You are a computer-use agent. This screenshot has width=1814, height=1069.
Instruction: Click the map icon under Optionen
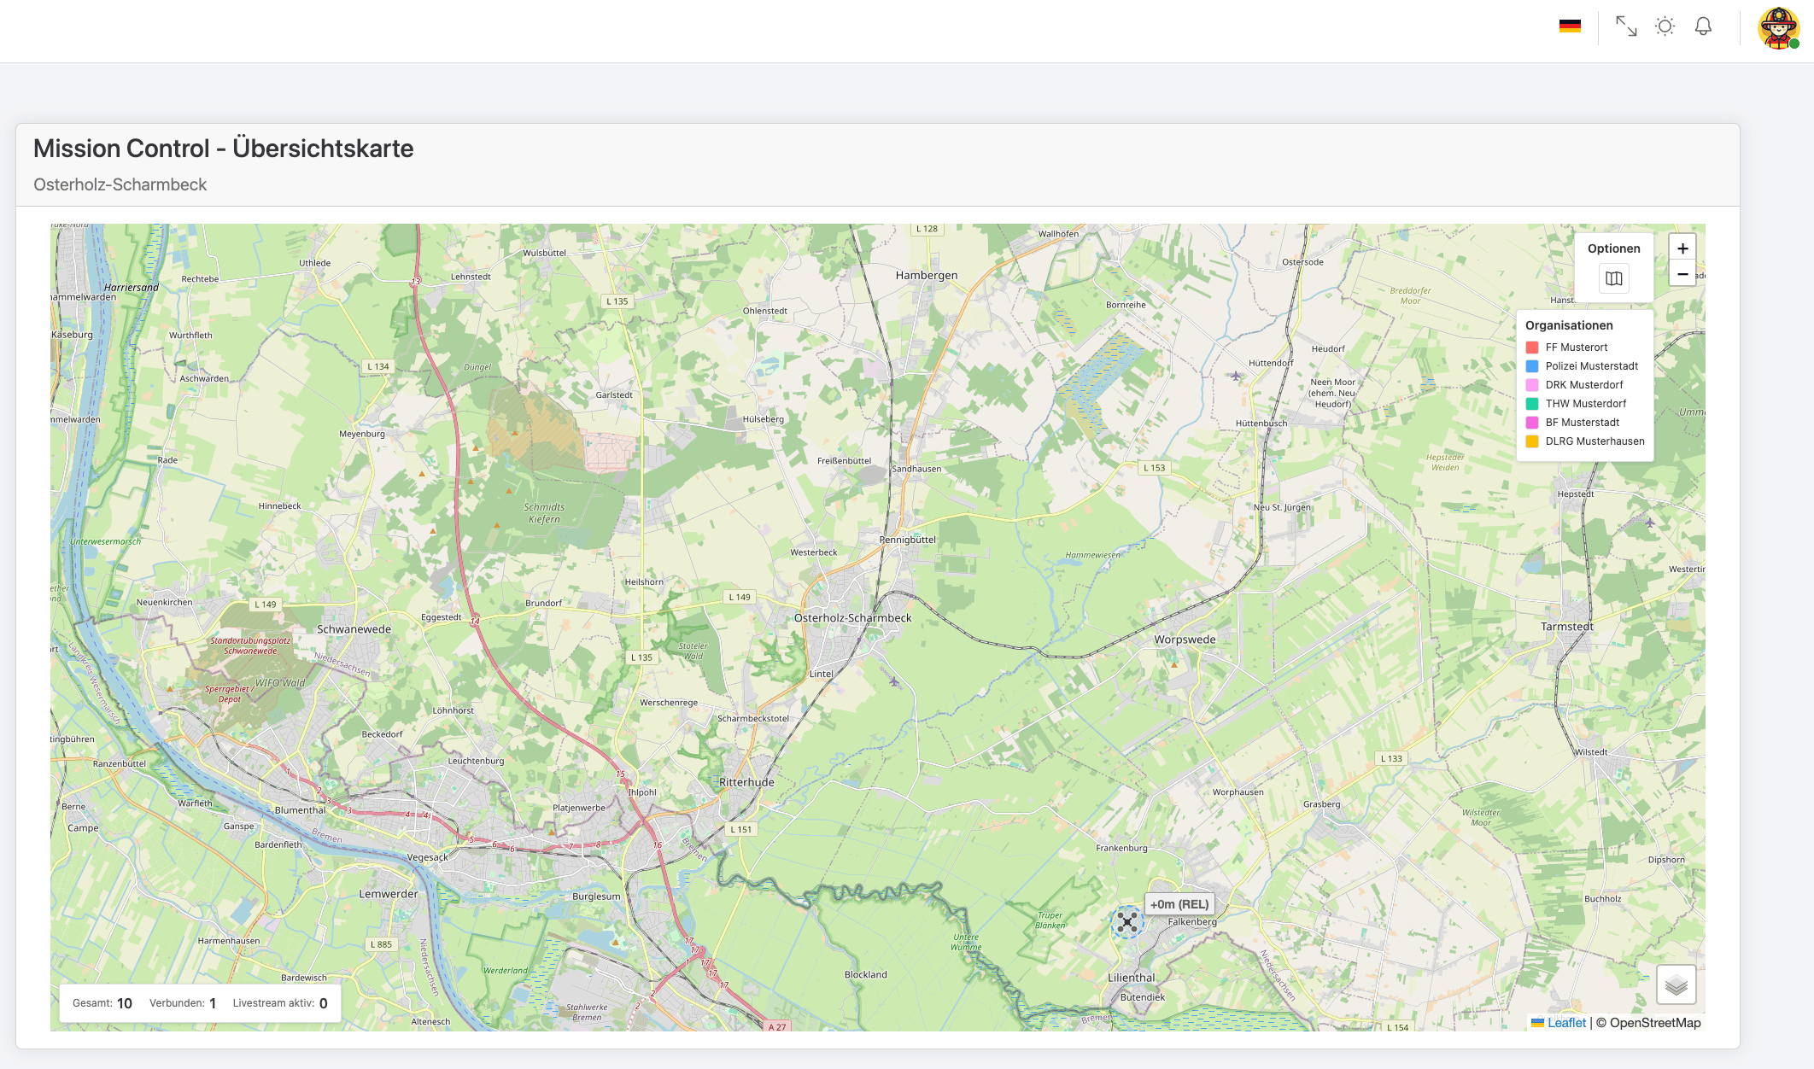coord(1613,278)
